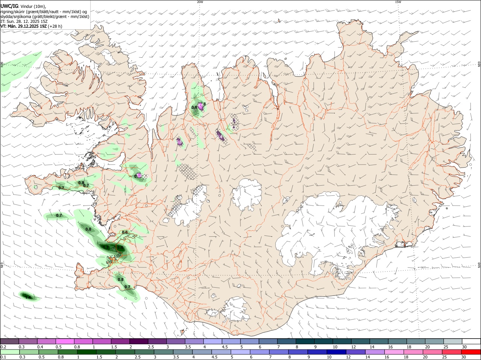Viewport: 481px width, 360px height.
Task: Pick the rain legend swatch between 0.8 and 1
Action: click(x=67, y=352)
